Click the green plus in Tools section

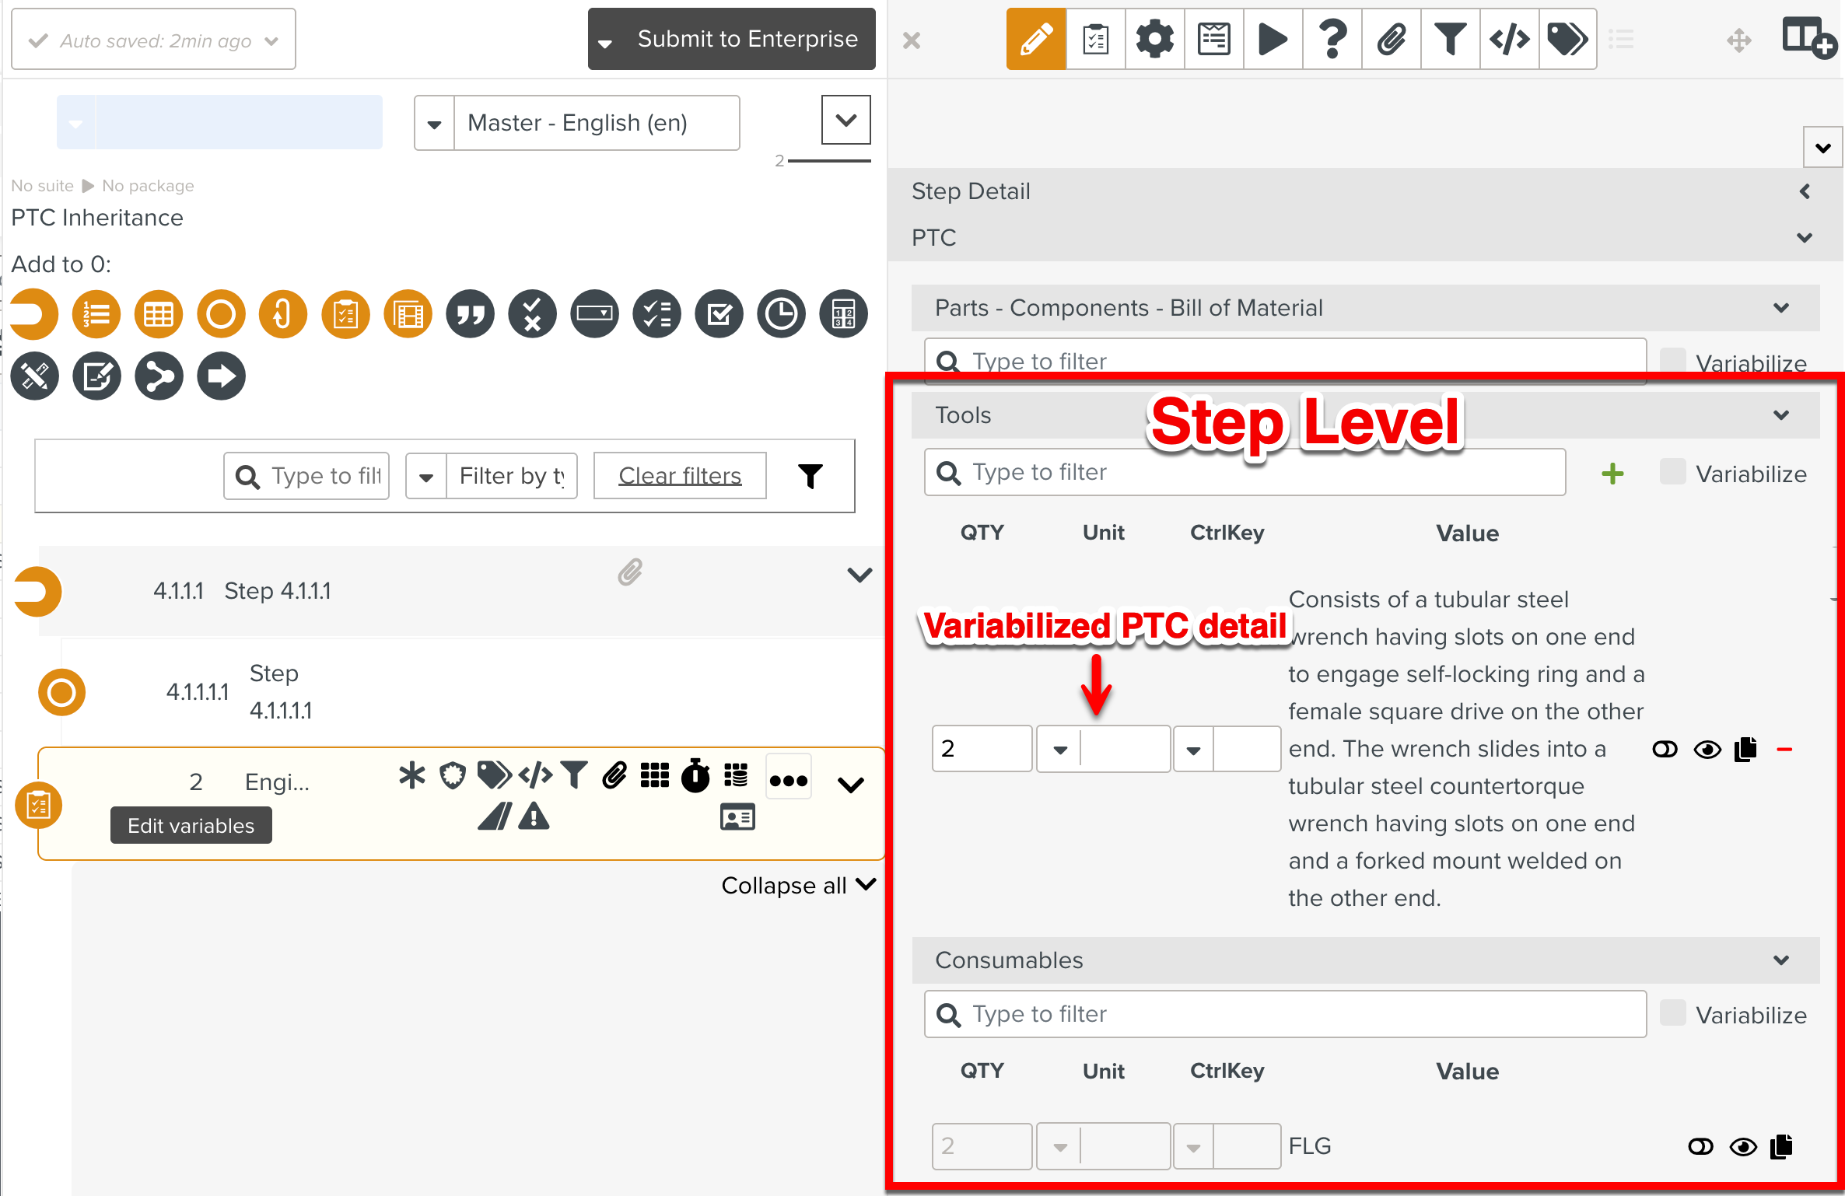pos(1612,473)
